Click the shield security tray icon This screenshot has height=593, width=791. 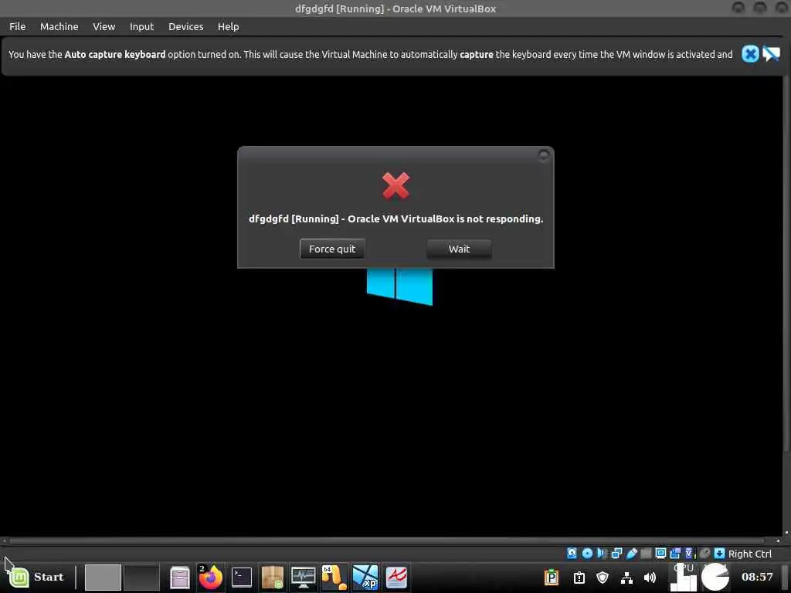pos(603,577)
